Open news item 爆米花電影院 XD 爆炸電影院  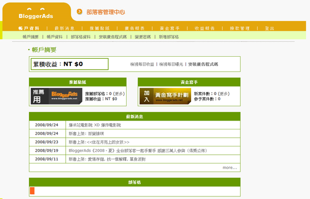pyautogui.click(x=95, y=125)
